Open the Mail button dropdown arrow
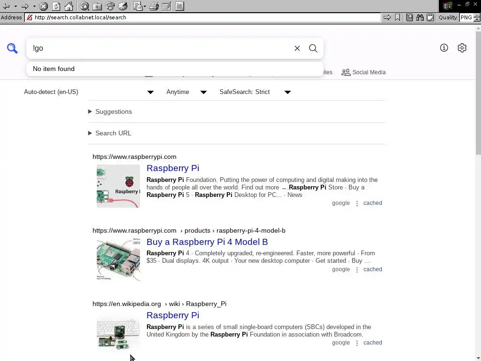Viewport: 481px width, 361px height. tap(145, 6)
